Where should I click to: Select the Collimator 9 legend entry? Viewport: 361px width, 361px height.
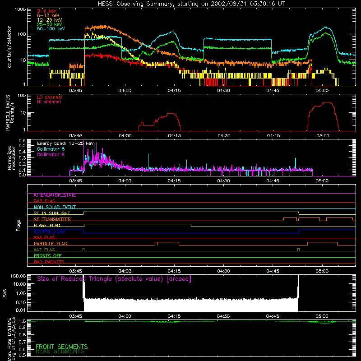pyautogui.click(x=51, y=154)
